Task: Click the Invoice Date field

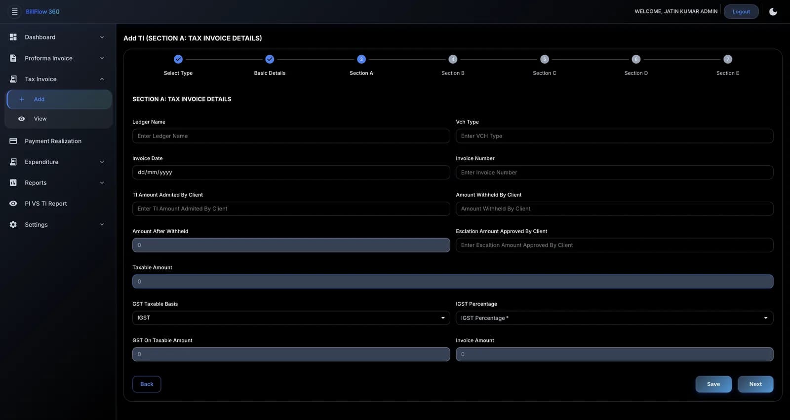Action: 291,173
